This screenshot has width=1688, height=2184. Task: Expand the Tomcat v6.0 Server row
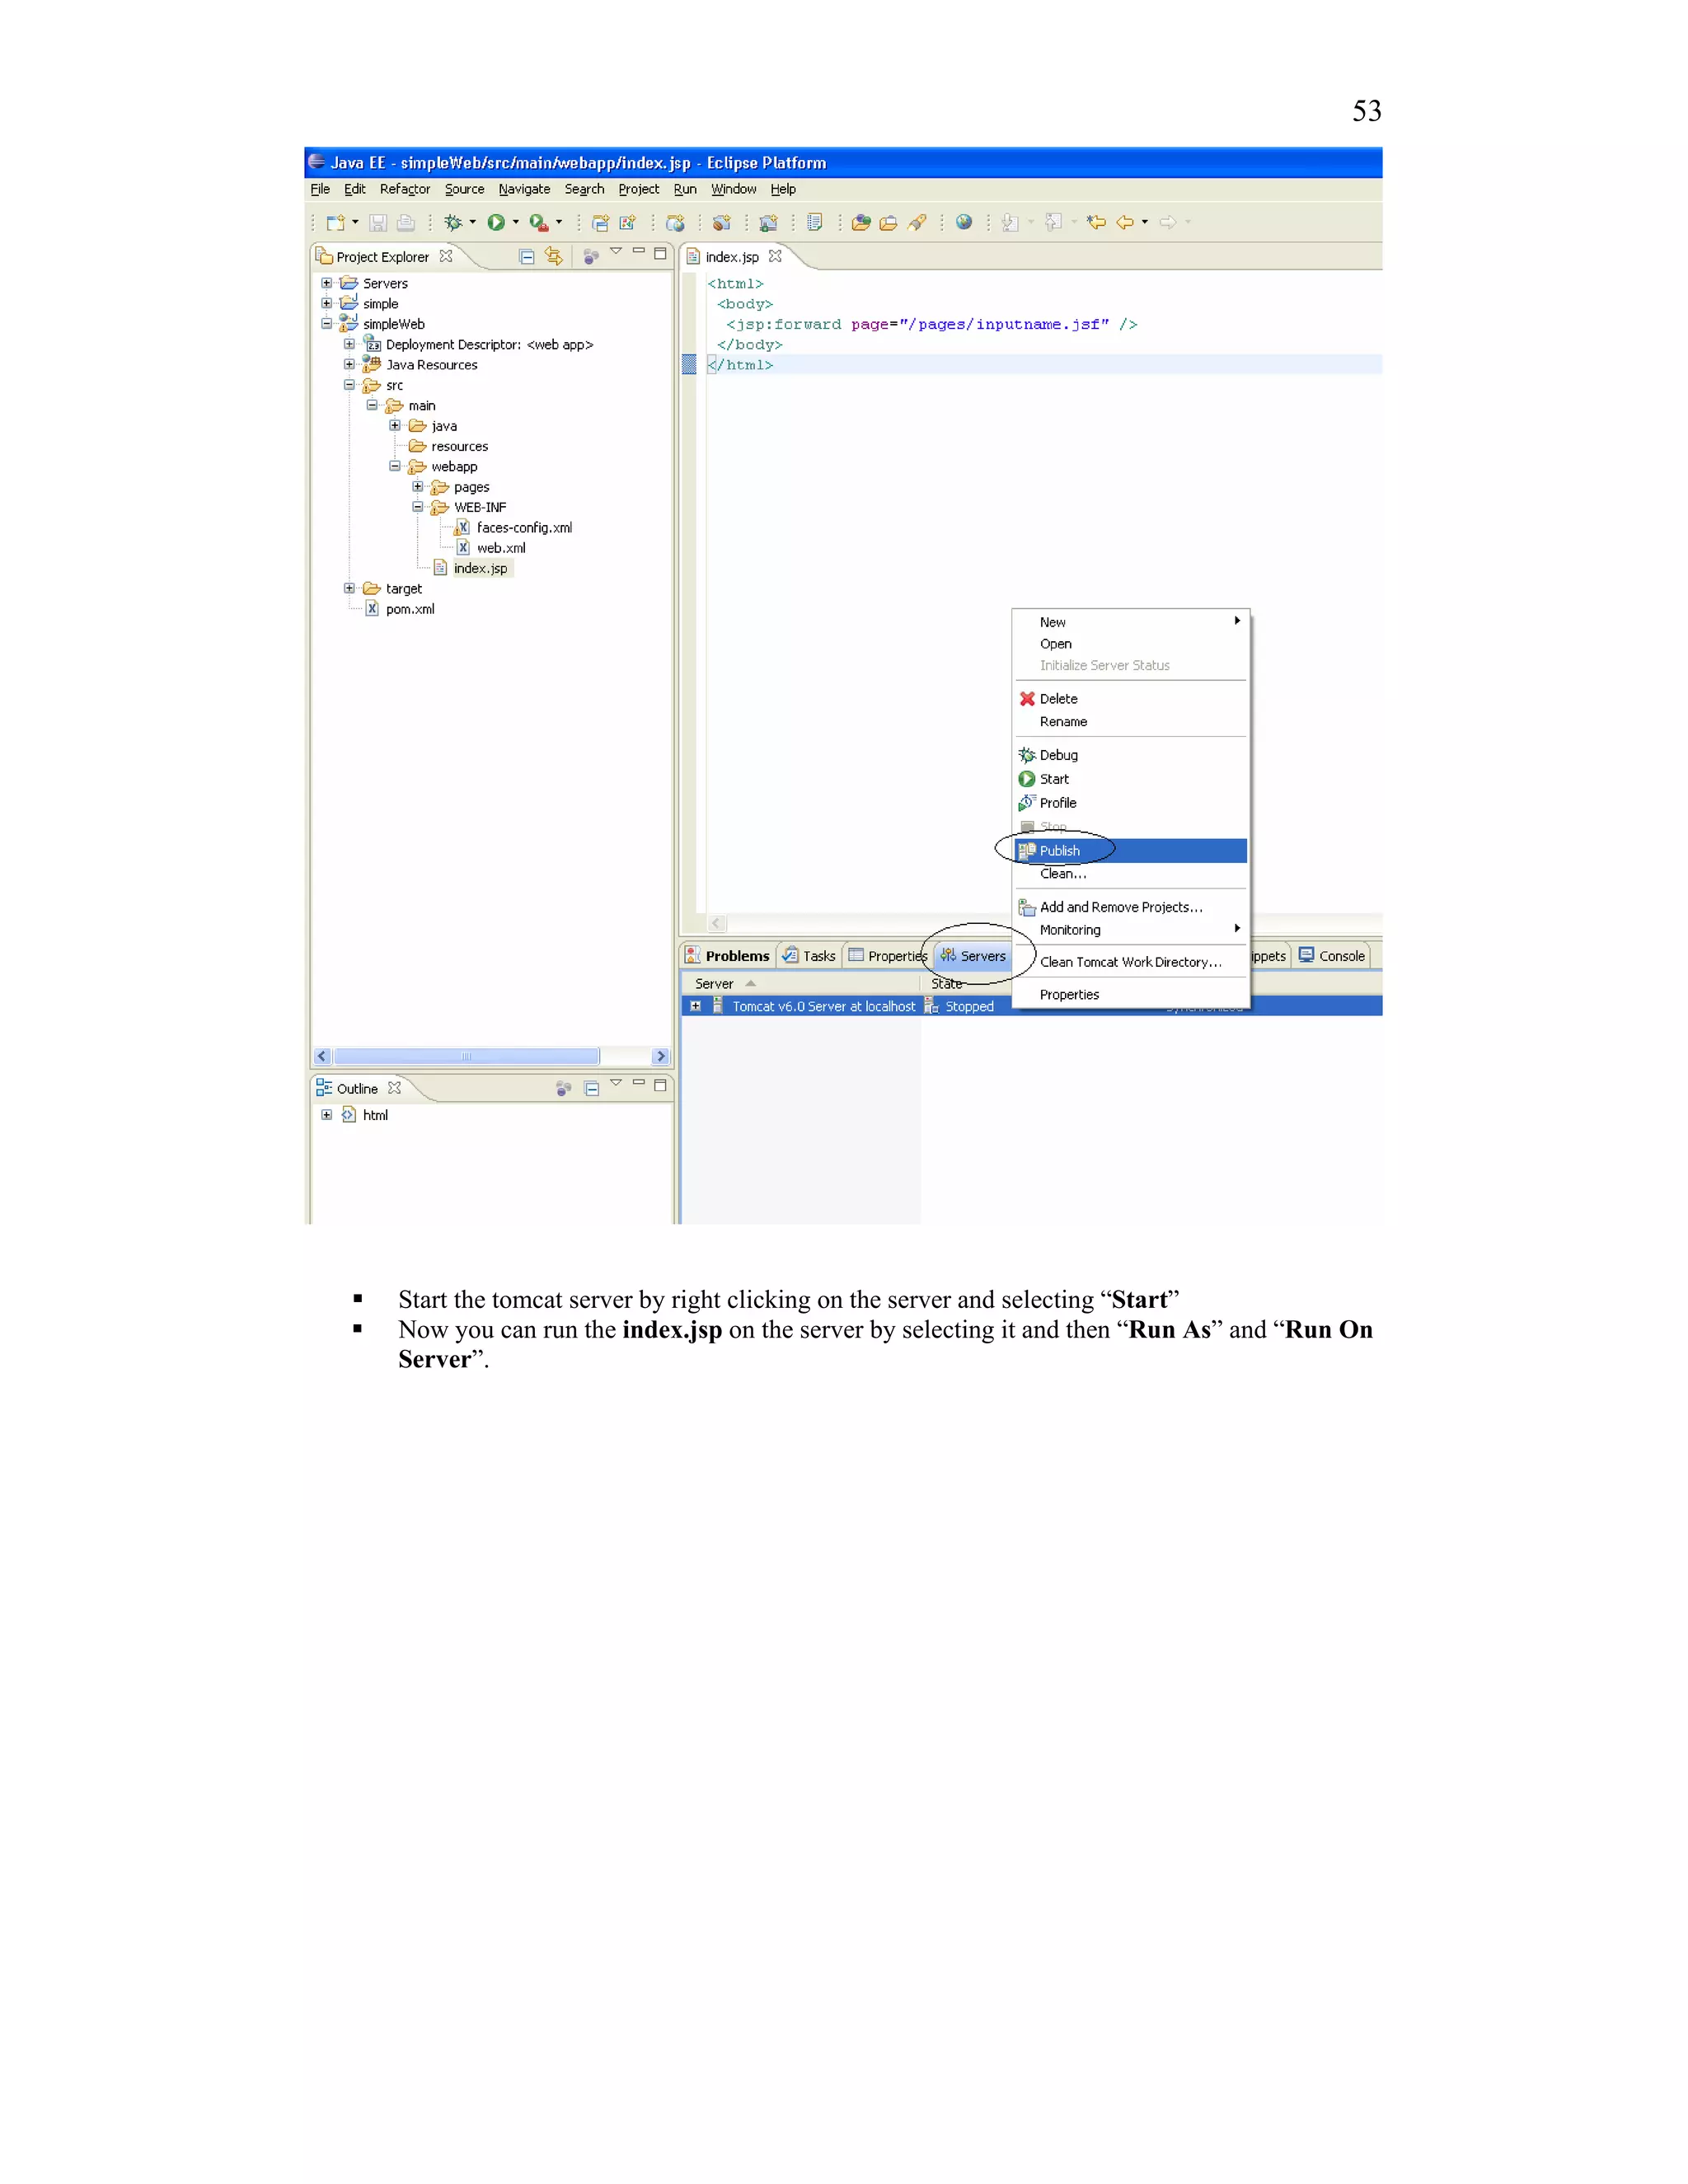[695, 1006]
